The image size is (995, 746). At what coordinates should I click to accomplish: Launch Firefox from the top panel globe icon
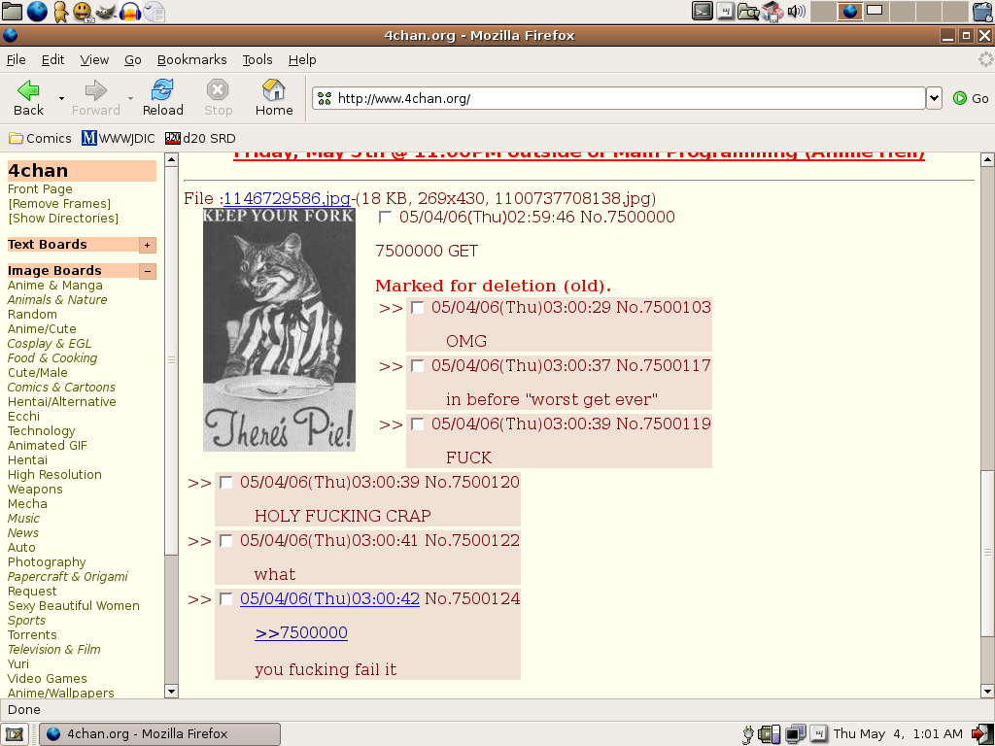pos(37,11)
